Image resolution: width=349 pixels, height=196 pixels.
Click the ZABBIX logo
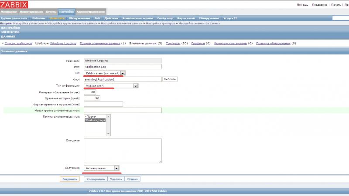click(14, 5)
